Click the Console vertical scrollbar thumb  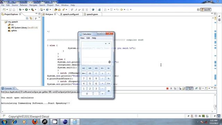215,106
